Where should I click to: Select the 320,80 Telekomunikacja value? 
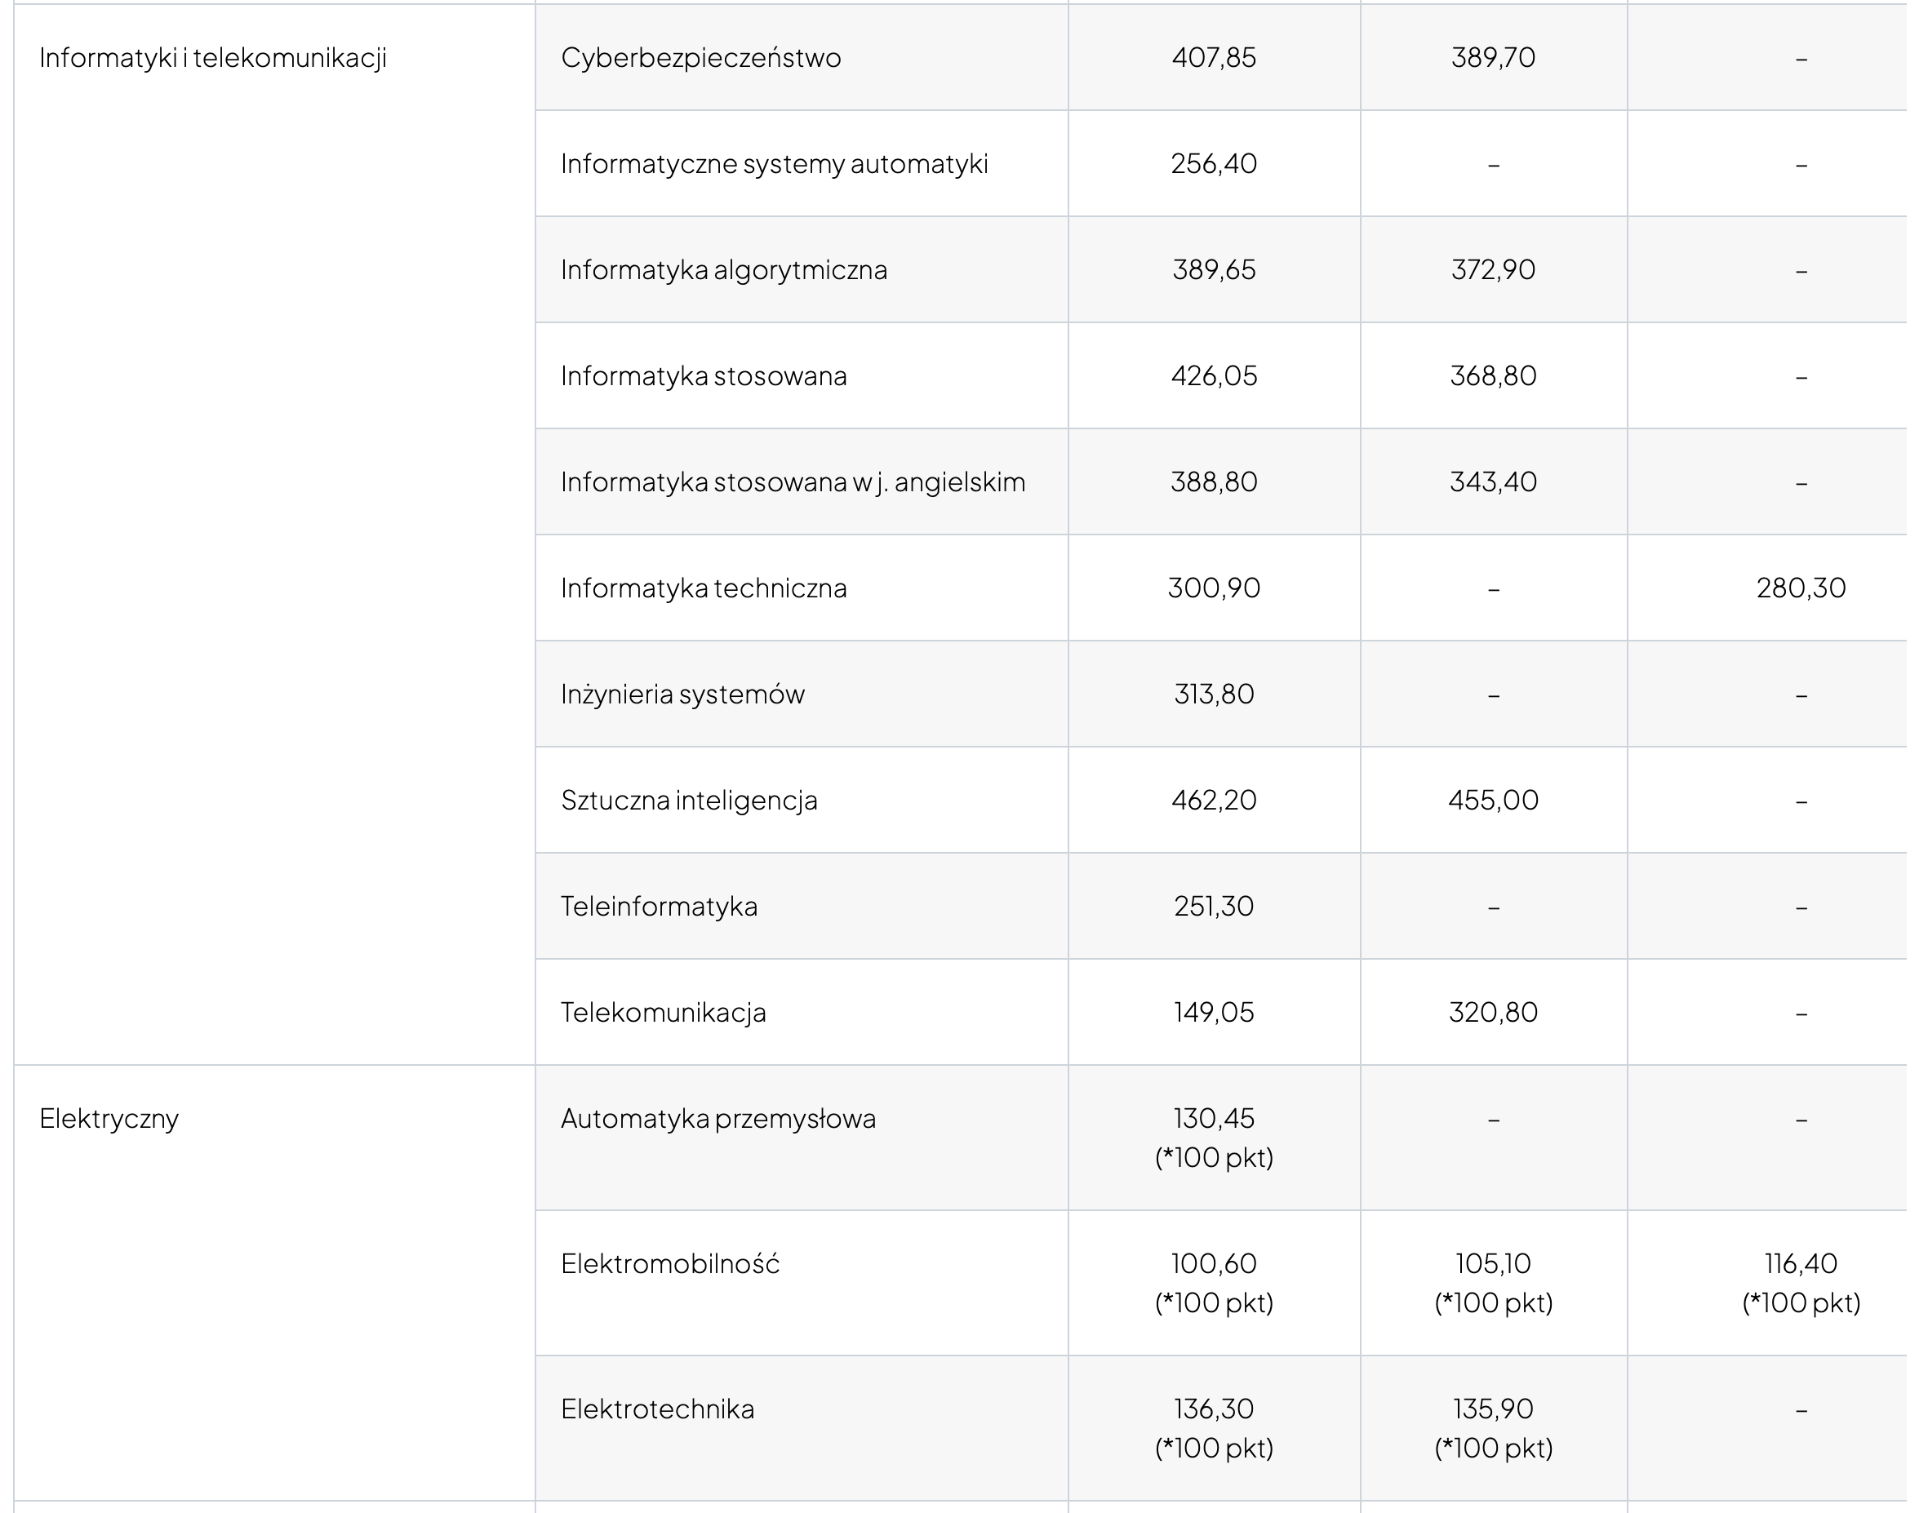click(x=1493, y=1013)
